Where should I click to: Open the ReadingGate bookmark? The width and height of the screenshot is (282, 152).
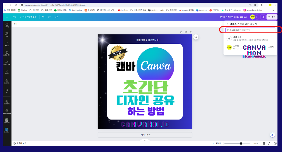click(x=76, y=10)
